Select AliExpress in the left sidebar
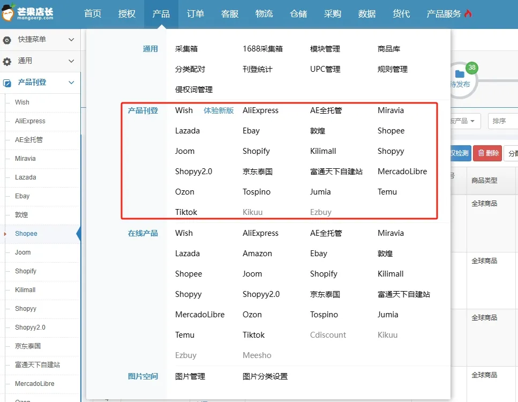The height and width of the screenshot is (402, 518). click(30, 121)
